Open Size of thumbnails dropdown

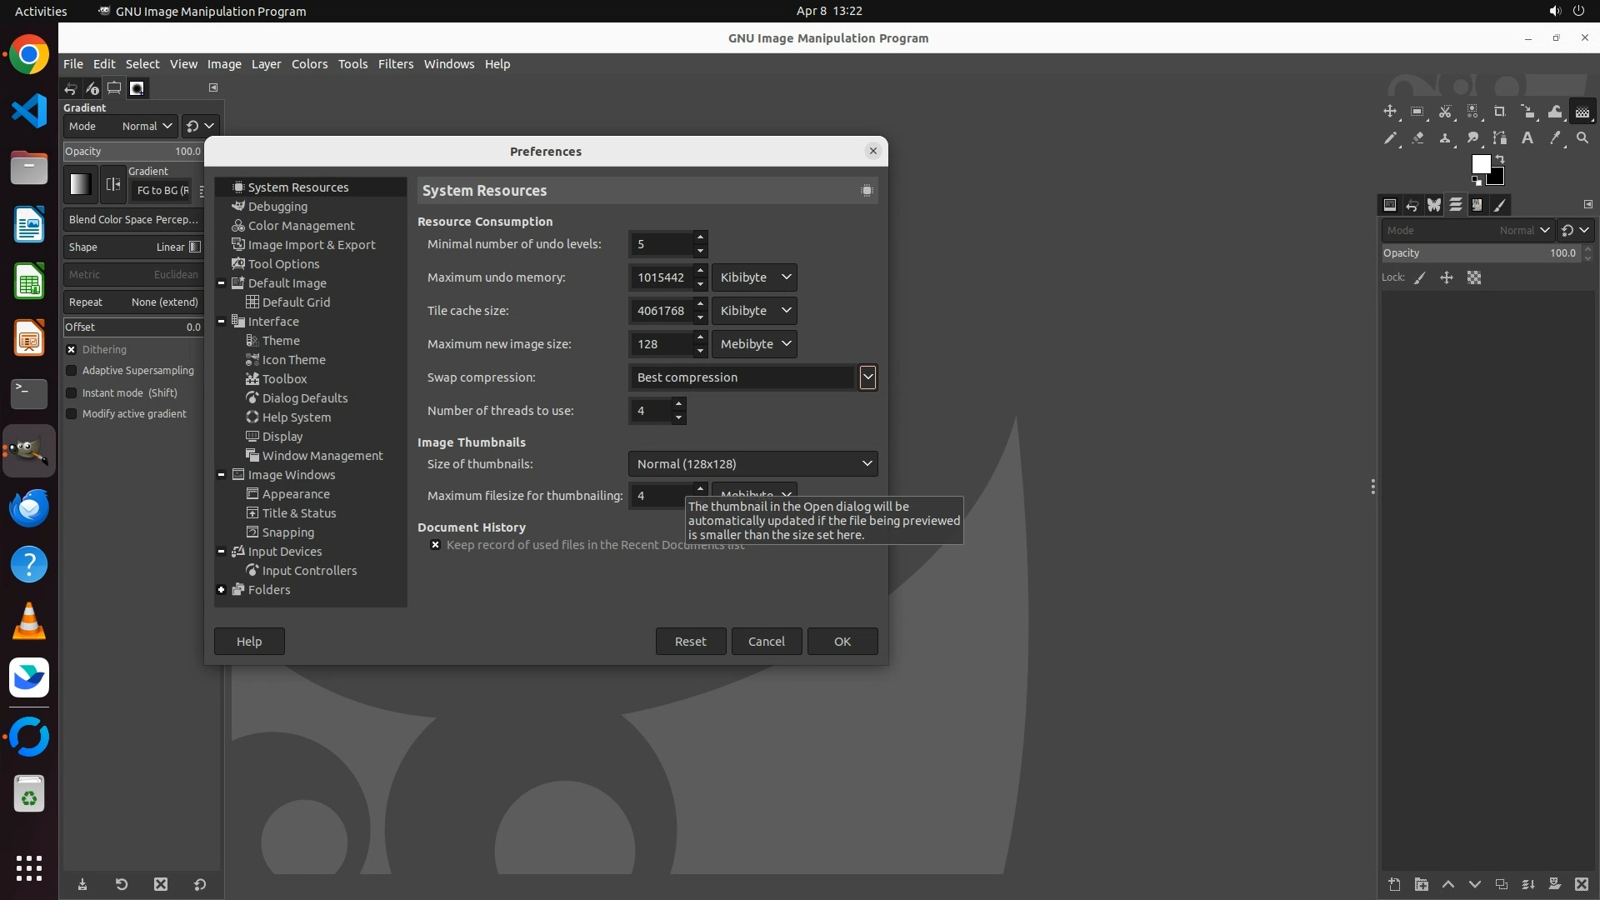[752, 464]
